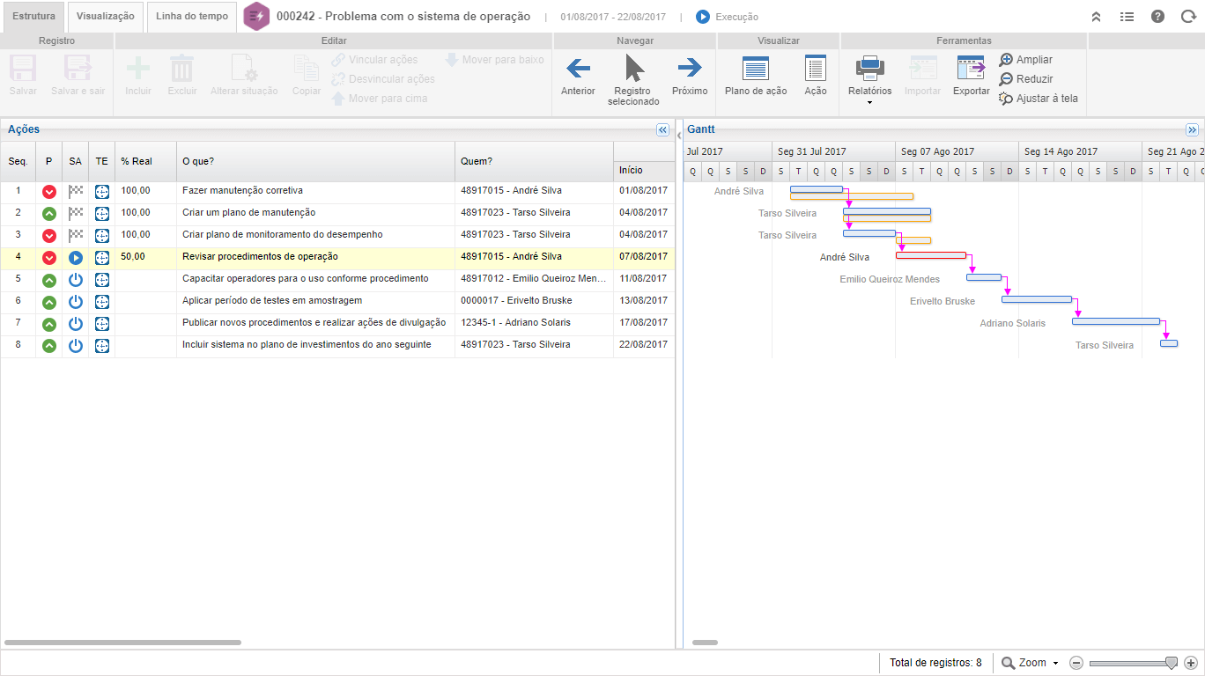
Task: Switch to the Linha do tempo tab
Action: 191,17
